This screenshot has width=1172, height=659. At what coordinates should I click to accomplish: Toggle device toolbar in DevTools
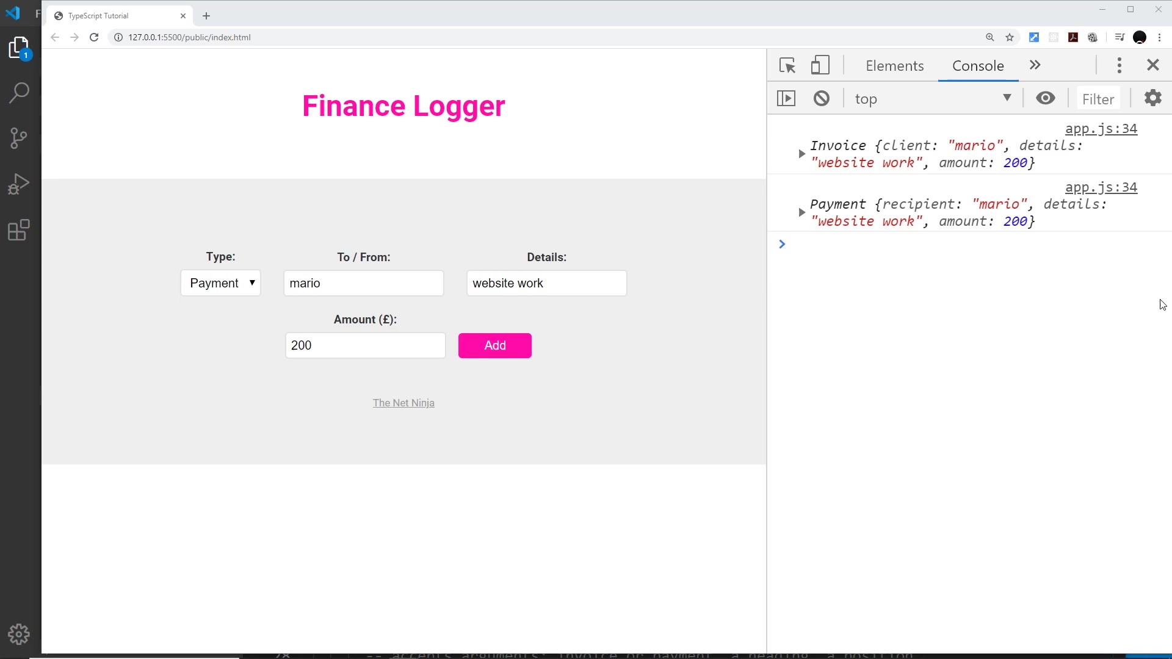(820, 65)
